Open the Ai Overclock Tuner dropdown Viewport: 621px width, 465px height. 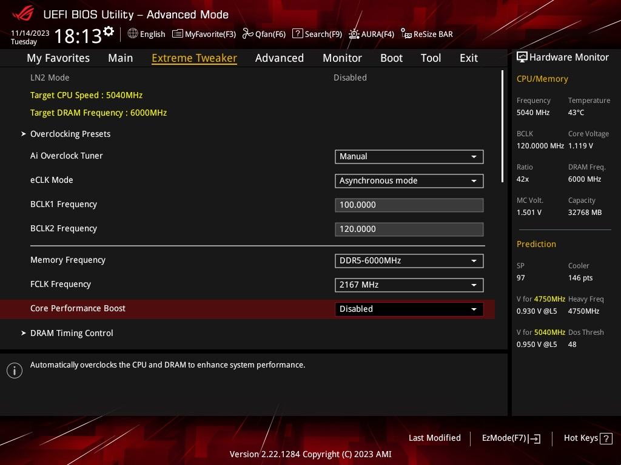(x=409, y=157)
